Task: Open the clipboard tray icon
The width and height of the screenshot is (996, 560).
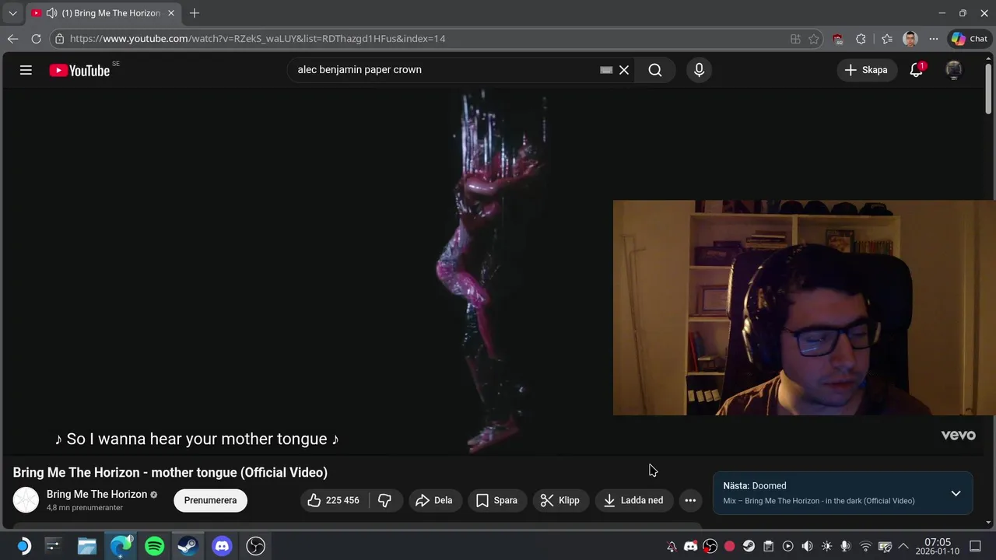Action: [768, 546]
